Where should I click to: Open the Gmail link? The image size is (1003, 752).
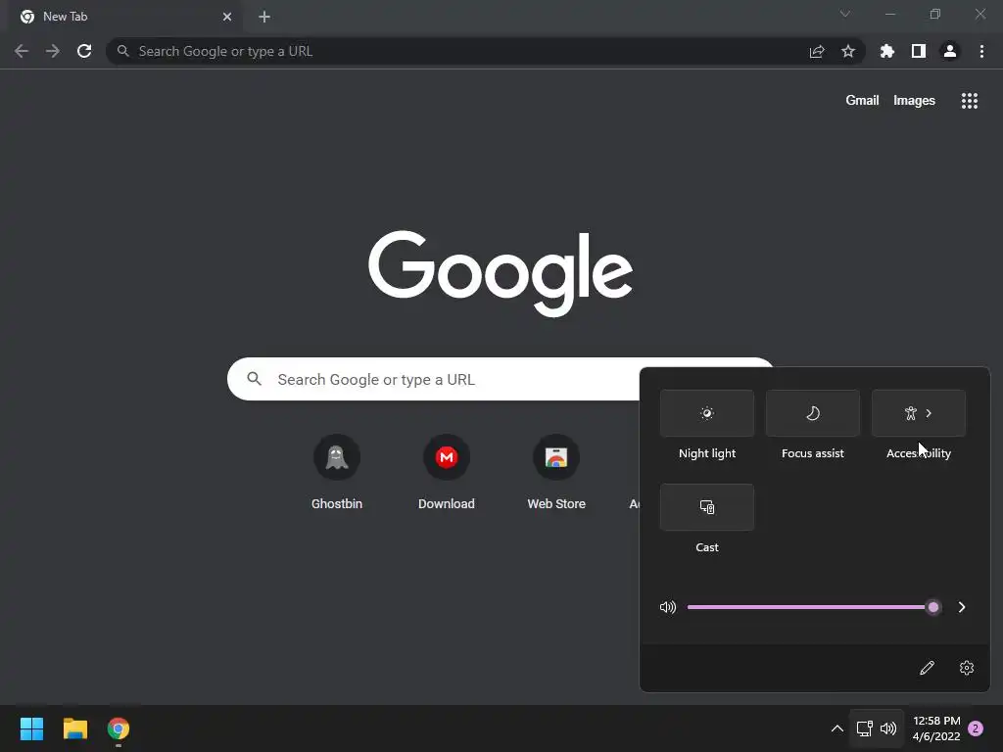[x=862, y=101]
